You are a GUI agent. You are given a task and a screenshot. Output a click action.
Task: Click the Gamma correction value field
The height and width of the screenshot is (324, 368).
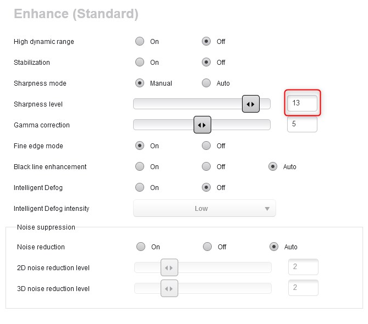point(302,124)
